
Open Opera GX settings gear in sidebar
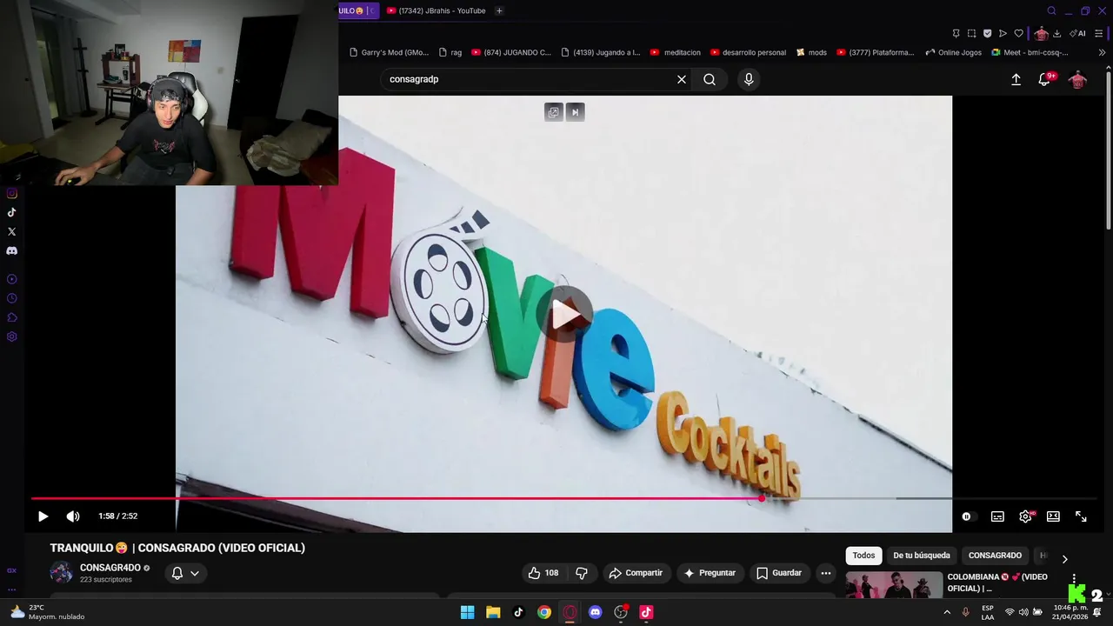coord(11,336)
